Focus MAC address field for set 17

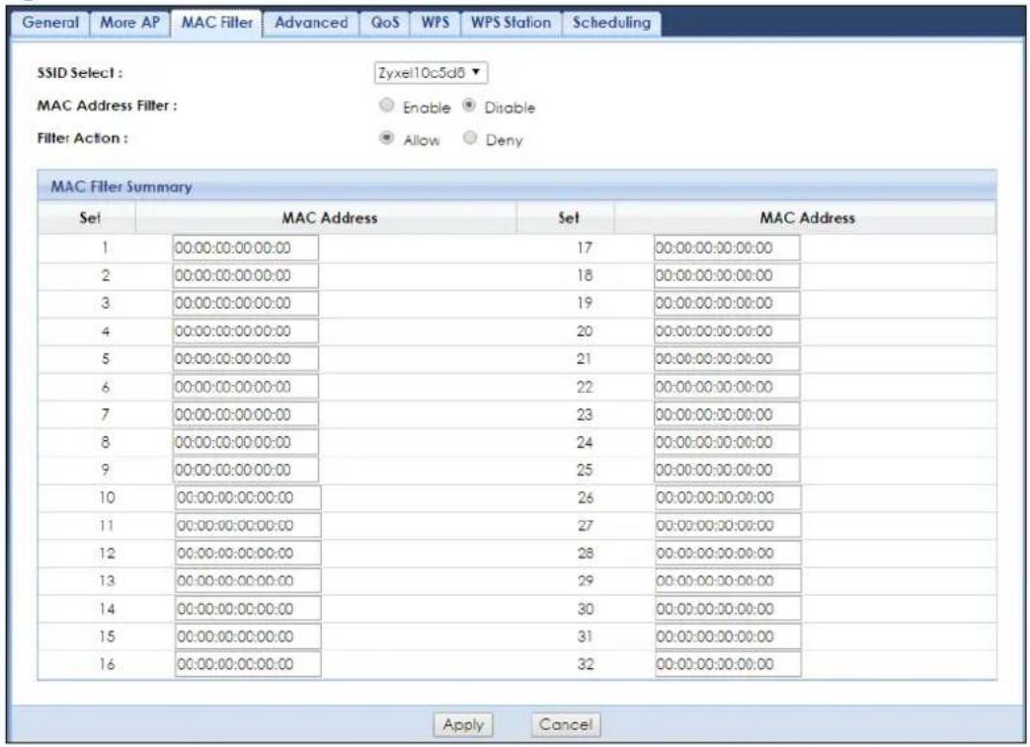pos(727,248)
